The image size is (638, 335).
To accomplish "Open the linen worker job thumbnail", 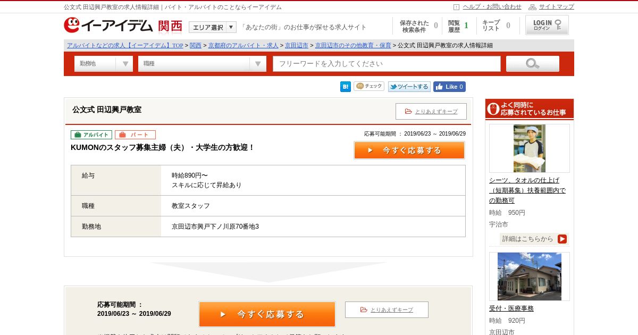I will click(530, 148).
